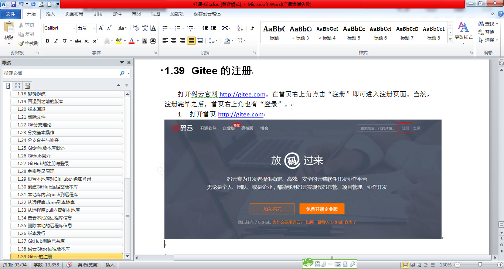
Task: Browse search results tab in Navigation pane
Action: tap(27, 86)
